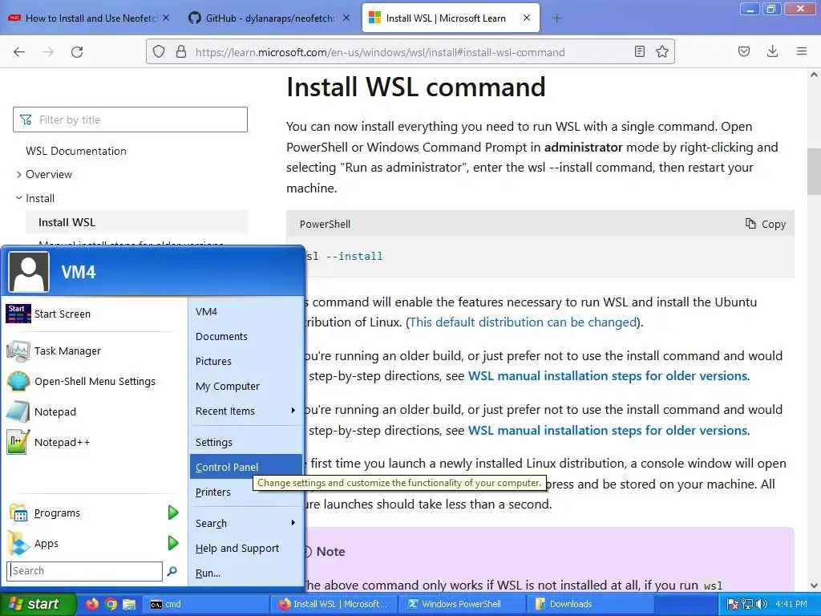The image size is (821, 616).
Task: Toggle reader view icon in address bar
Action: (x=639, y=51)
